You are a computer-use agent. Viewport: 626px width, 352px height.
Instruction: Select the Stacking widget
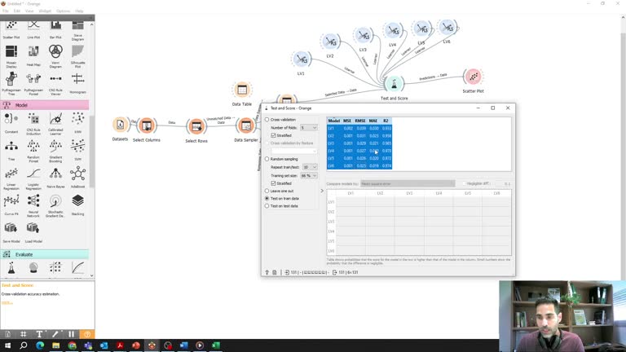click(78, 205)
